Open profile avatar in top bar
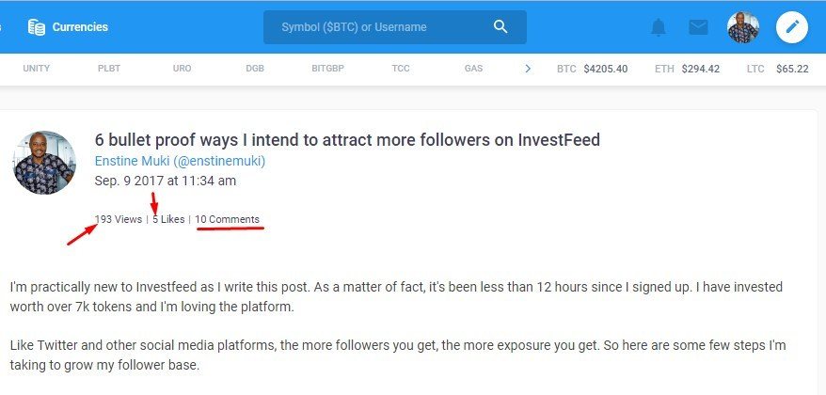Viewport: 826px width, 395px height. click(x=743, y=27)
